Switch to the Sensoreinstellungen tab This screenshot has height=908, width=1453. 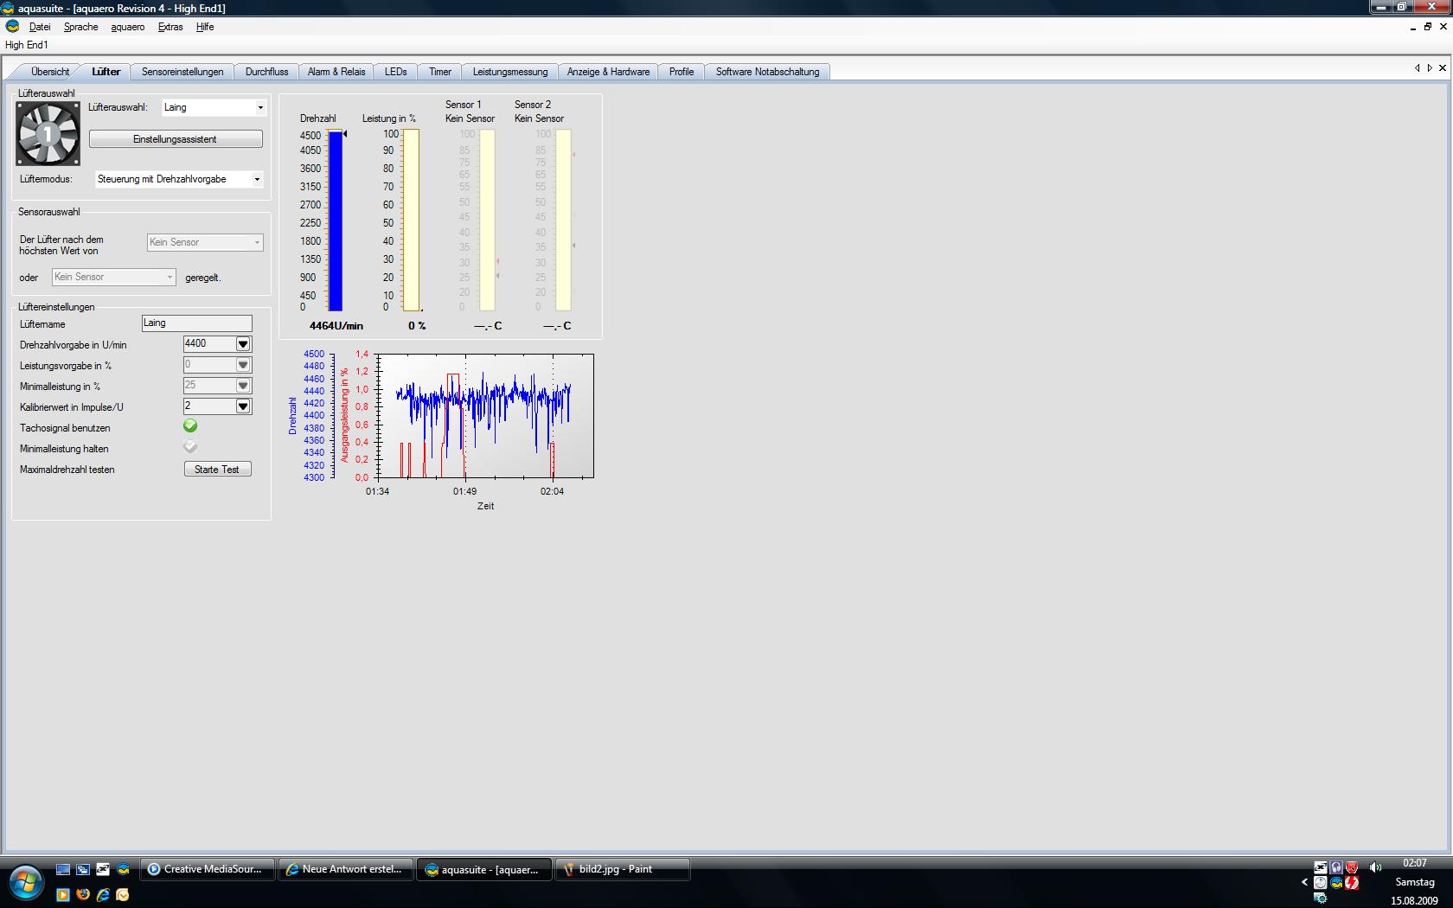tap(182, 72)
